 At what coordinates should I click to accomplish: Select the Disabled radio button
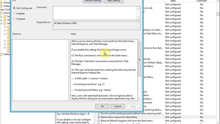(14, 19)
